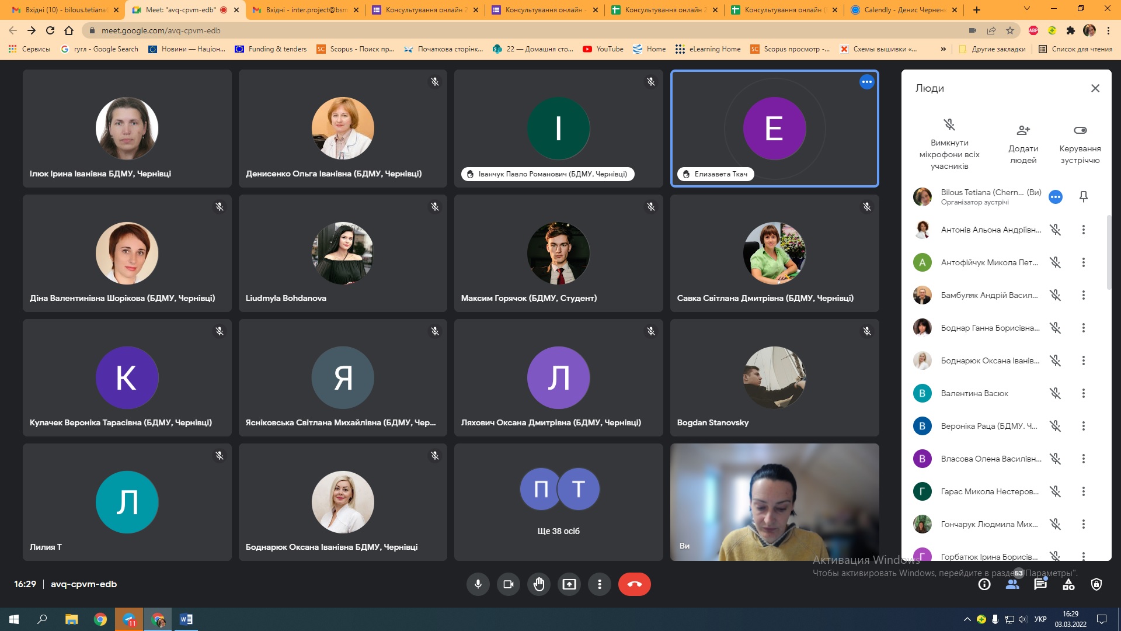Open more options for Валентина Васюк
Image resolution: width=1121 pixels, height=631 pixels.
tap(1083, 393)
